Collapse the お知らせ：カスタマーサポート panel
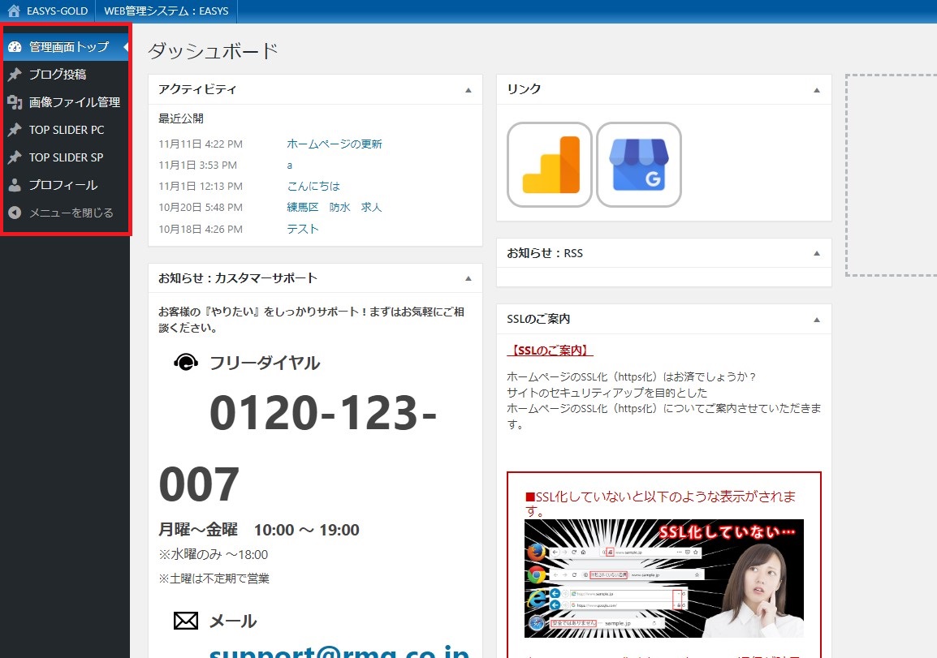 click(468, 278)
